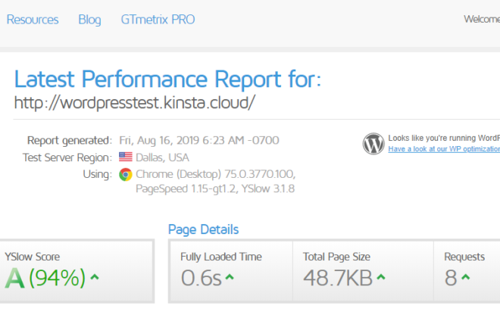This screenshot has width=500, height=318.
Task: Click the WordPress logo icon
Action: click(x=373, y=144)
